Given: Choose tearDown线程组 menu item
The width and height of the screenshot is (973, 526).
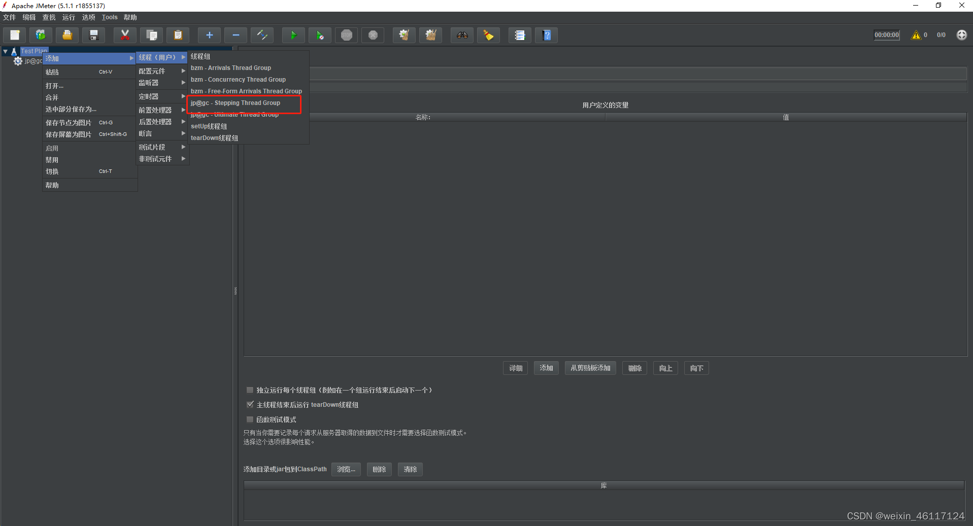Looking at the screenshot, I should point(248,138).
